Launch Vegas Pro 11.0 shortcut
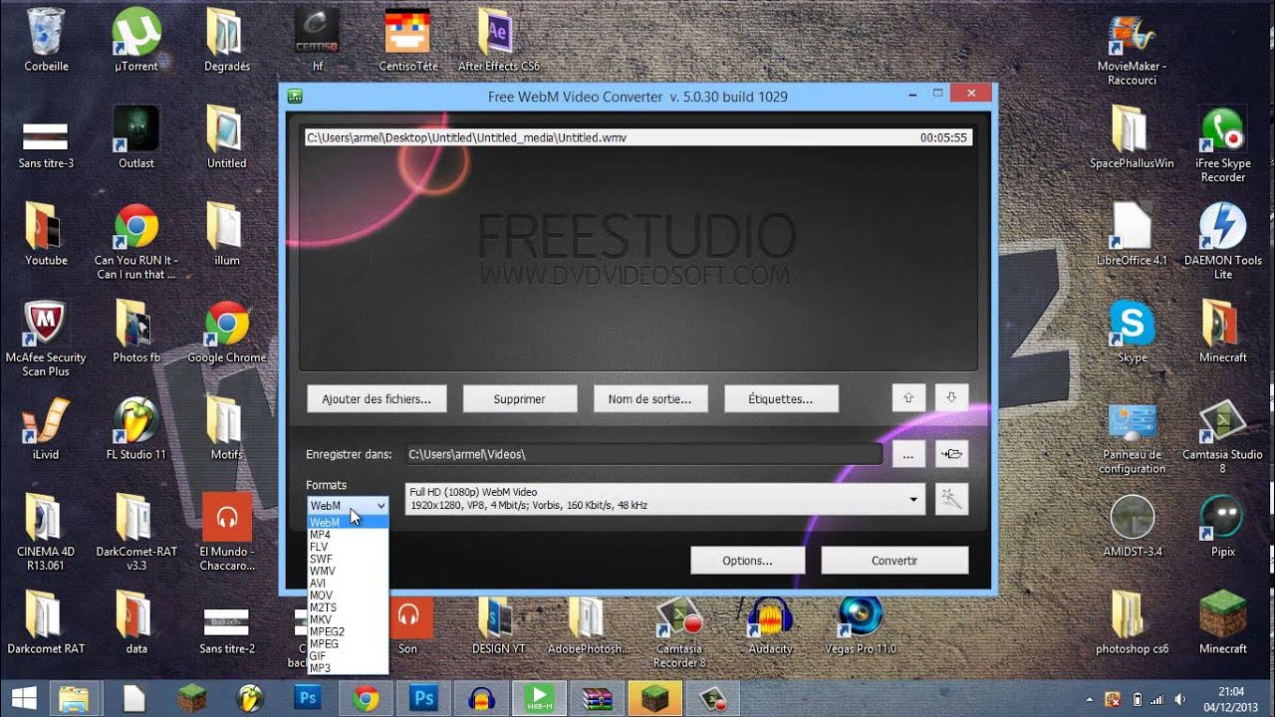Screen dimensions: 1275x717 [861, 622]
